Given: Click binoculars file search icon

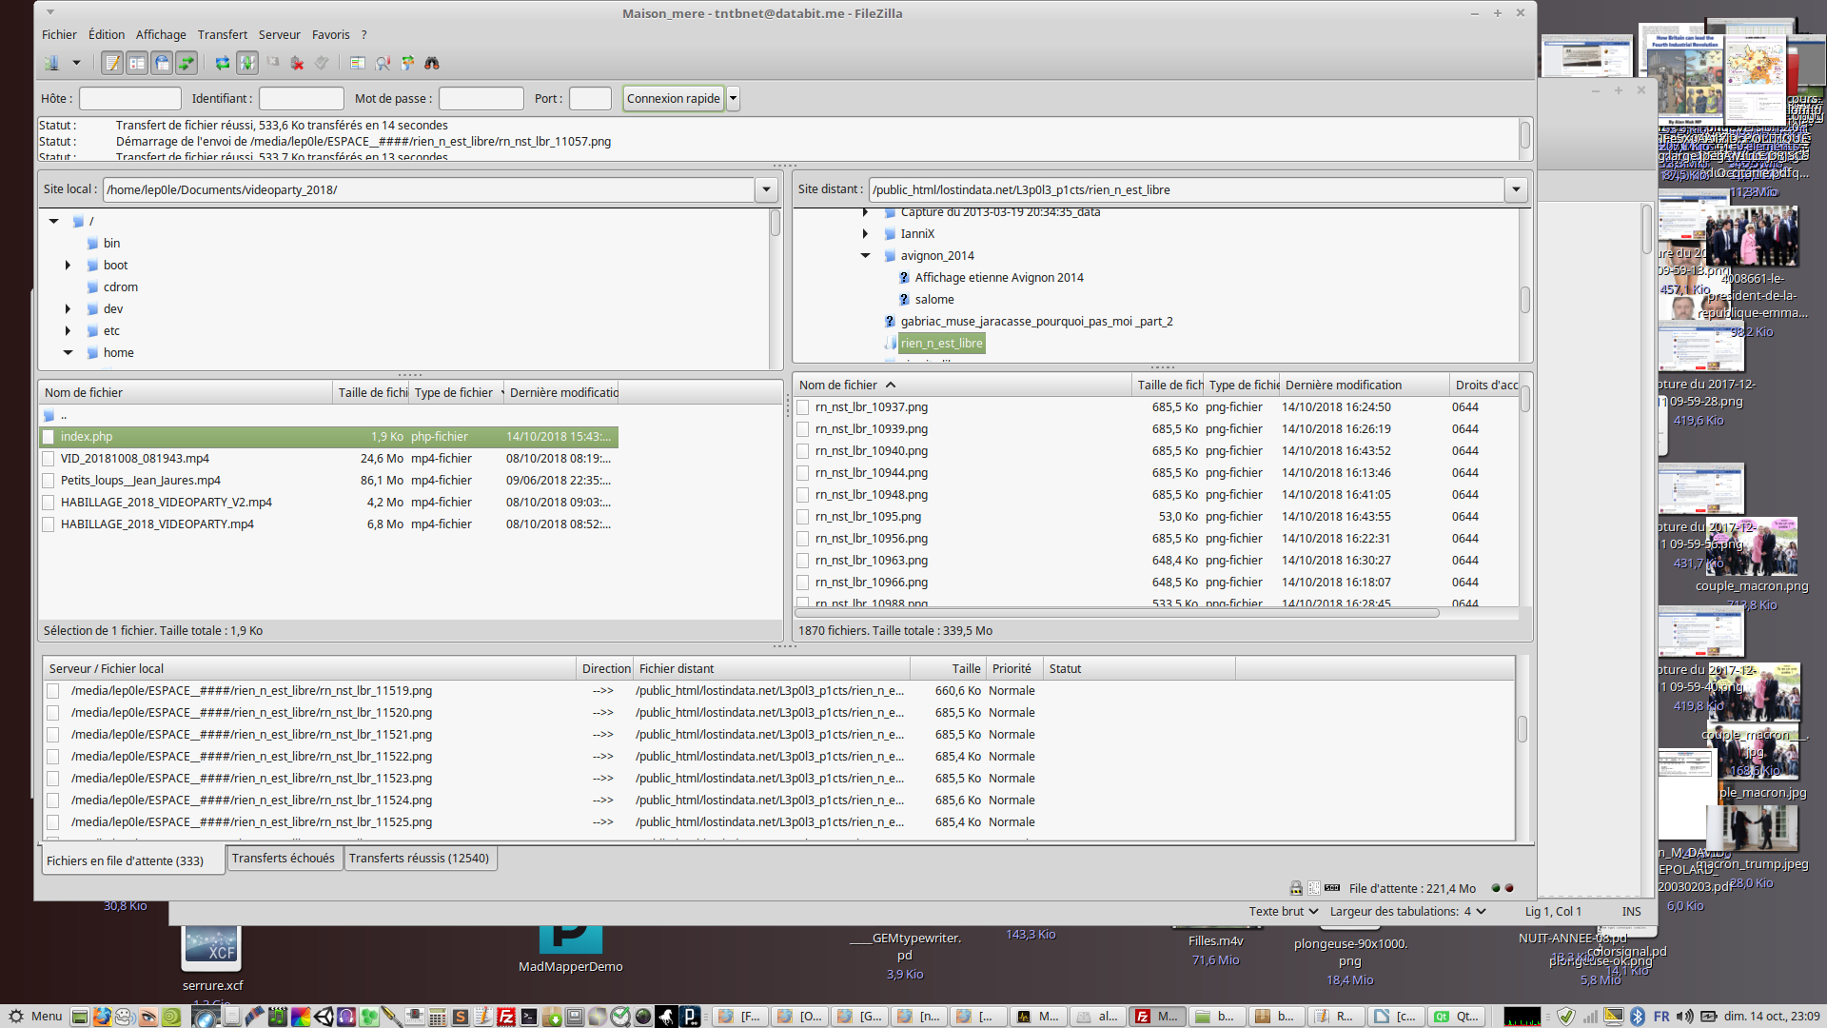Looking at the screenshot, I should point(432,63).
